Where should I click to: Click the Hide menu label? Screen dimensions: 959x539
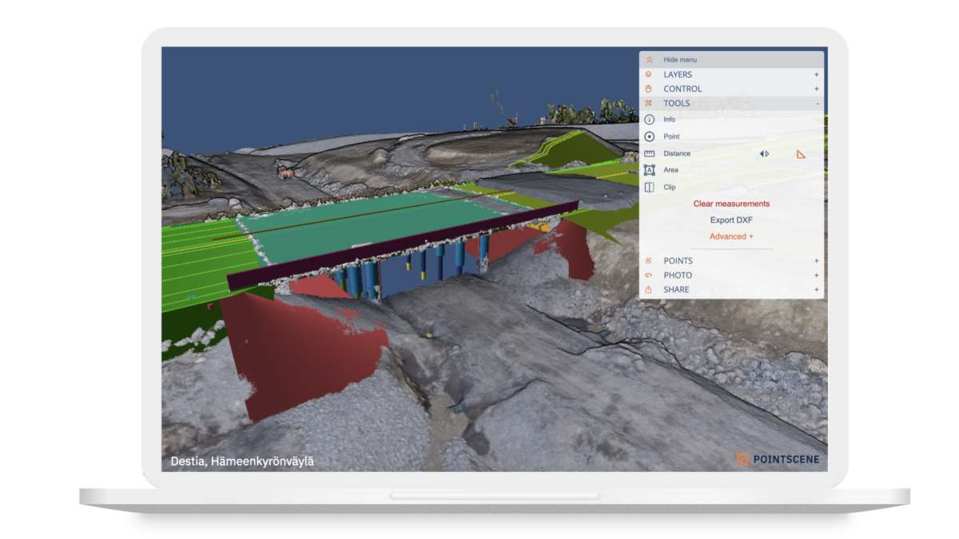(680, 60)
